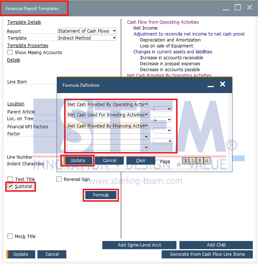Click the Loc. on Tree label
The image size is (258, 264).
click(x=20, y=119)
